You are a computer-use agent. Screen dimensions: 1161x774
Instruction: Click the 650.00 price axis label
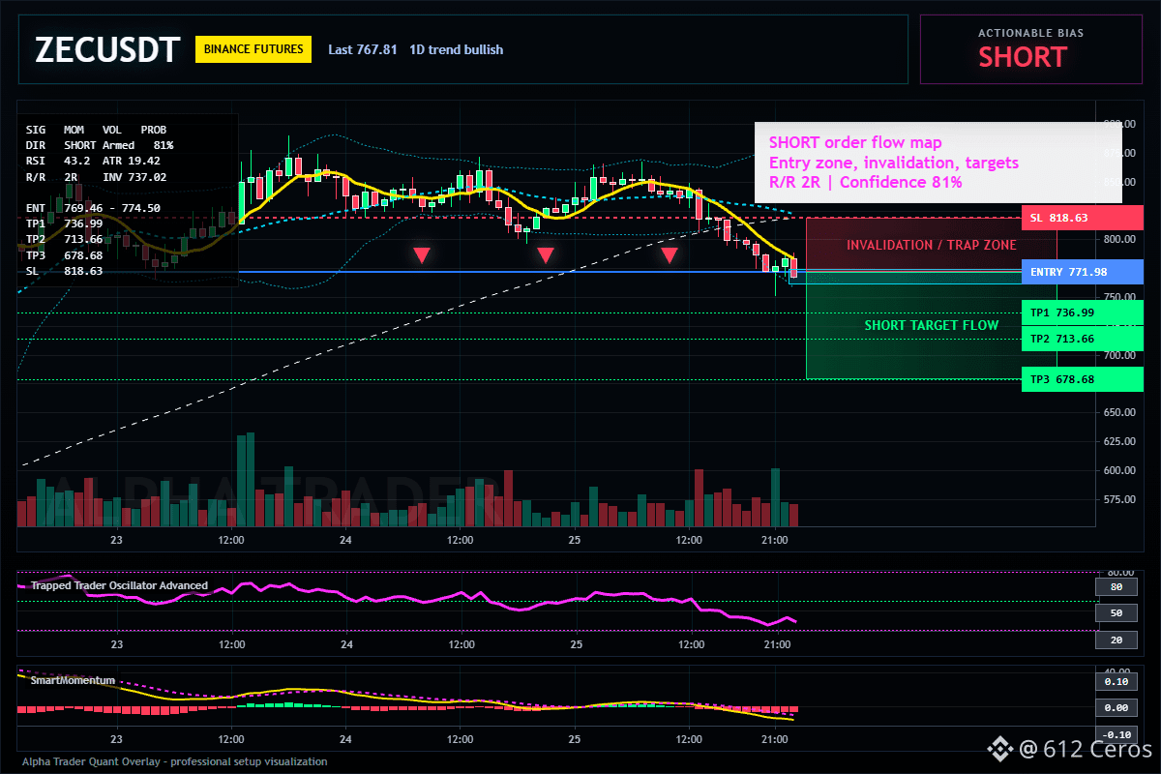pos(1118,413)
